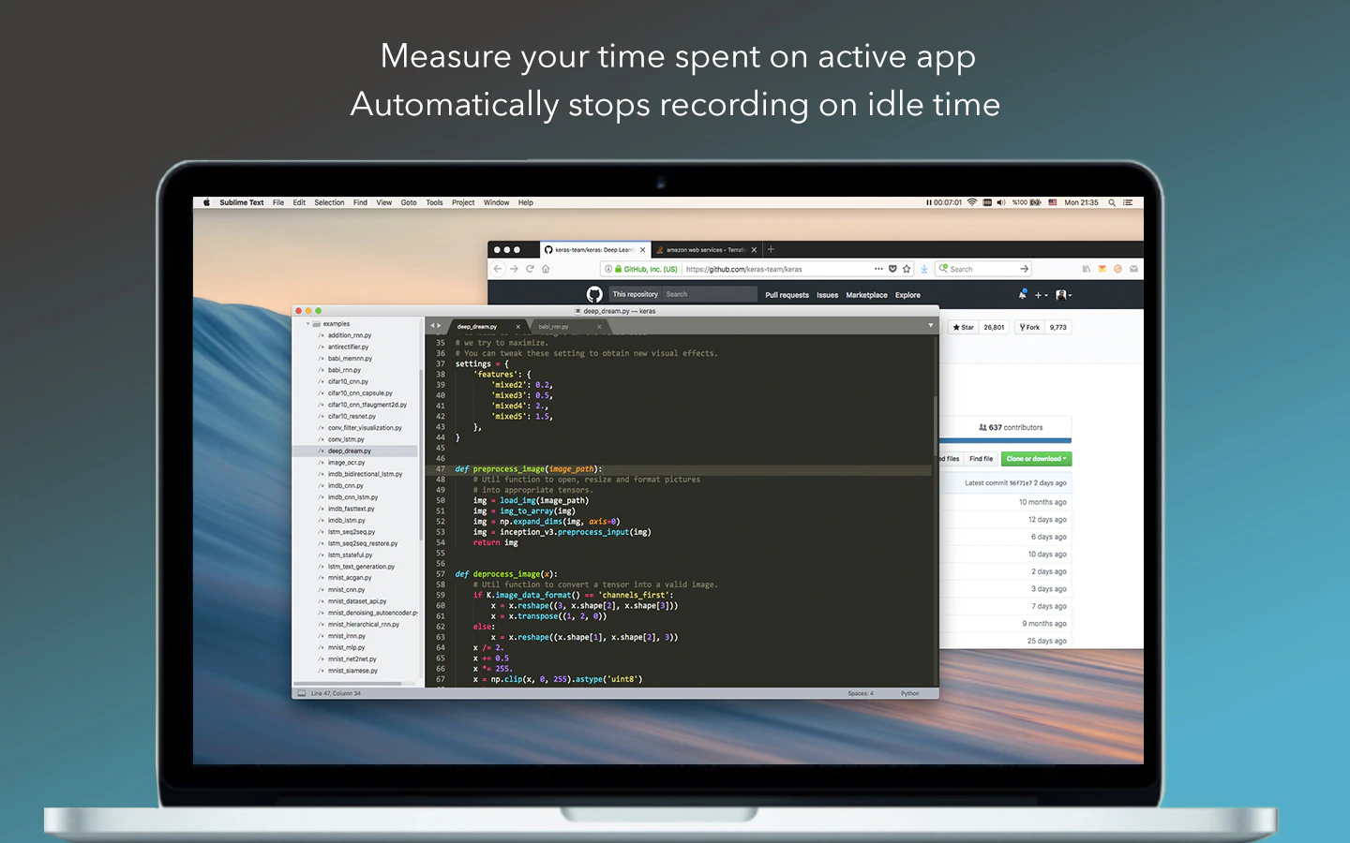Close the babi_rnn.py tab
Screen dimensions: 1350x843
[599, 327]
